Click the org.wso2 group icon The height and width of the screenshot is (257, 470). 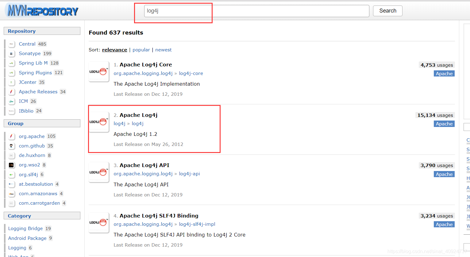pos(11,165)
